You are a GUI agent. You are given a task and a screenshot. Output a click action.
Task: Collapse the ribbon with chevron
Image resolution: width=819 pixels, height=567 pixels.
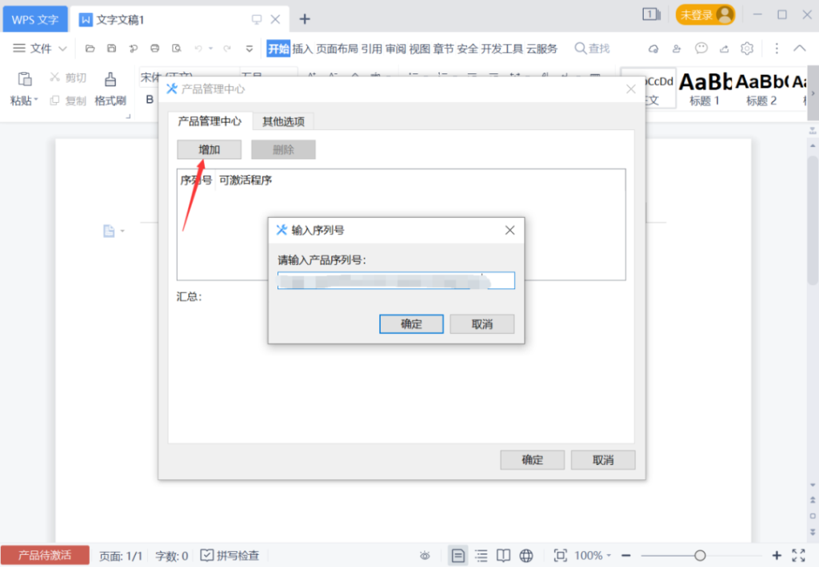coord(799,48)
